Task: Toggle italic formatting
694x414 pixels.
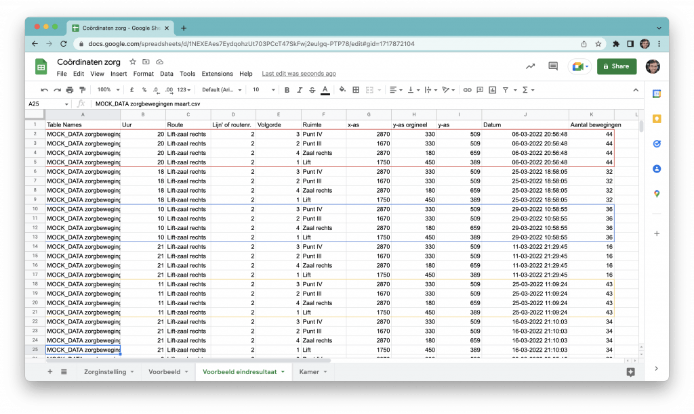Action: click(300, 90)
